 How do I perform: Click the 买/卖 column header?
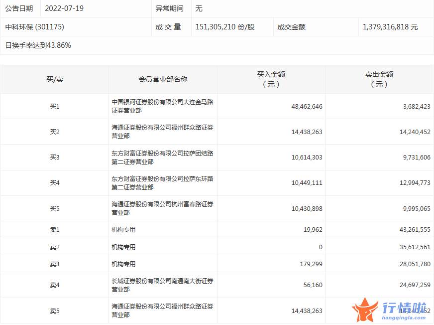pos(55,79)
